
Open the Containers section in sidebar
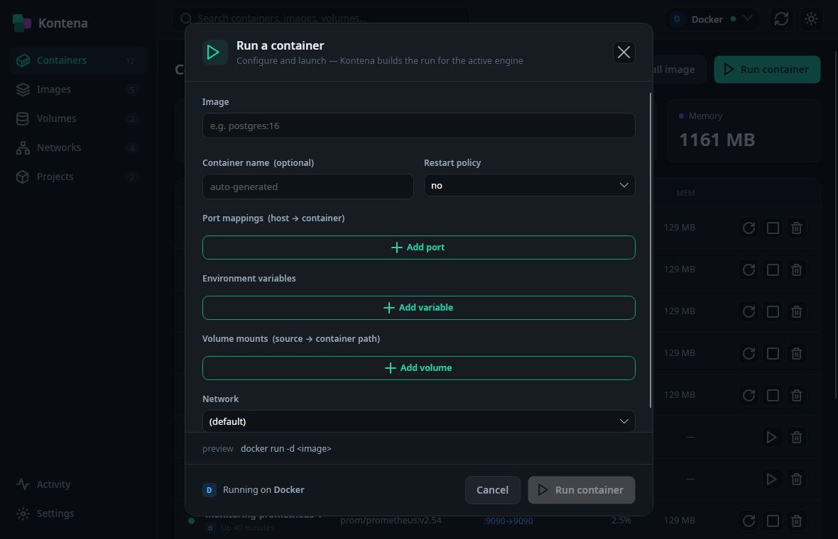pyautogui.click(x=78, y=60)
